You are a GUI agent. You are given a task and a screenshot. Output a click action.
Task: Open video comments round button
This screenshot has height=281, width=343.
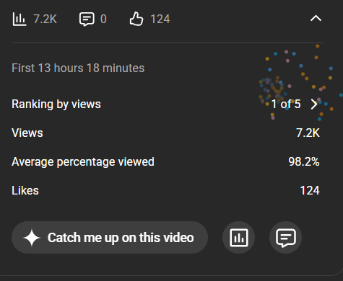click(x=286, y=238)
